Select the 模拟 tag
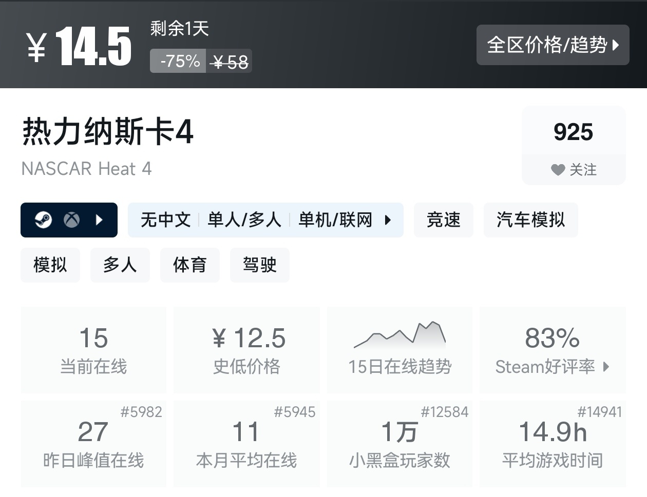Image resolution: width=647 pixels, height=497 pixels. click(50, 265)
